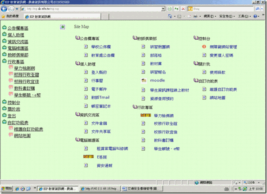Open 教師俱樂部 in the left sidebar

pos(18,55)
